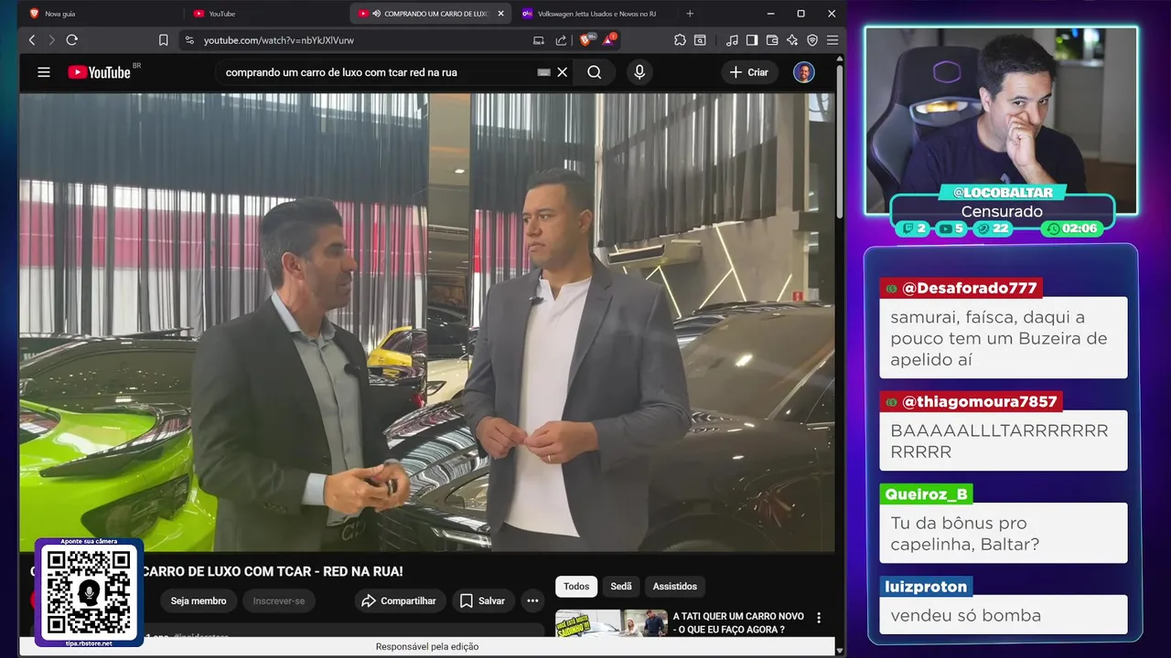Clear the YouTube search text
This screenshot has height=658, width=1171.
563,72
